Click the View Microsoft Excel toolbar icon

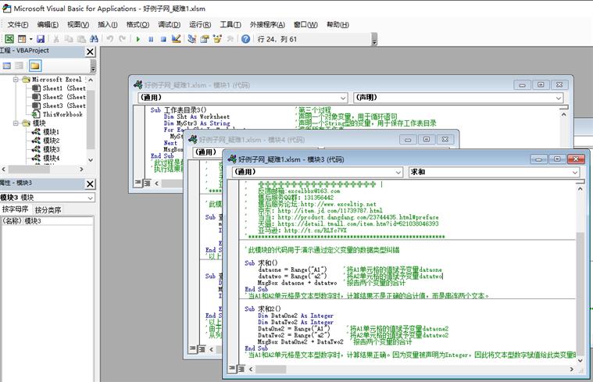click(9, 38)
